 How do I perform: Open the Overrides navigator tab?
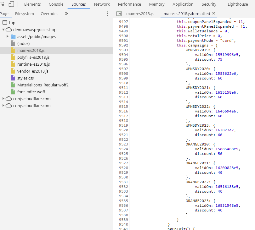[x=49, y=14]
